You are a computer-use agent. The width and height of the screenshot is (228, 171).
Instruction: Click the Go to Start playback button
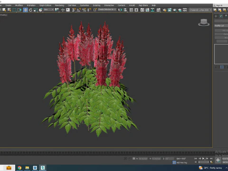click(196, 159)
